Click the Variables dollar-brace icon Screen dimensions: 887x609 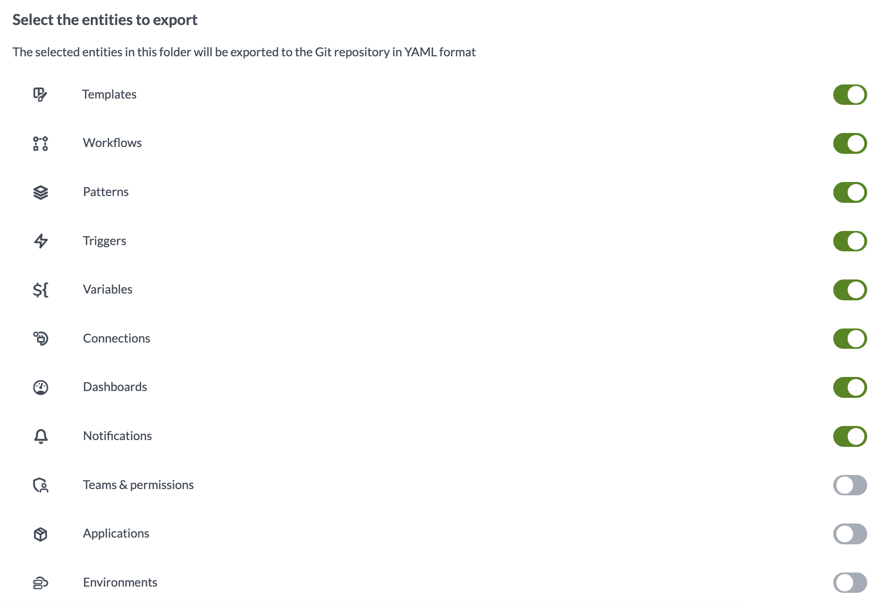click(x=40, y=290)
